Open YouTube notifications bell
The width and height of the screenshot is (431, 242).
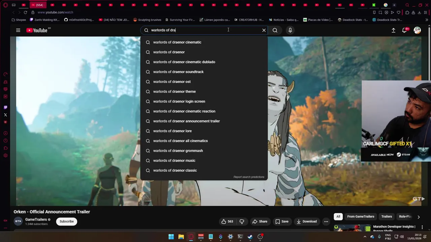(405, 30)
